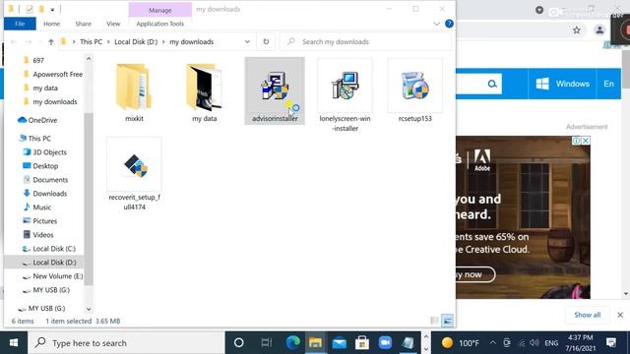Open the File menu

(20, 24)
